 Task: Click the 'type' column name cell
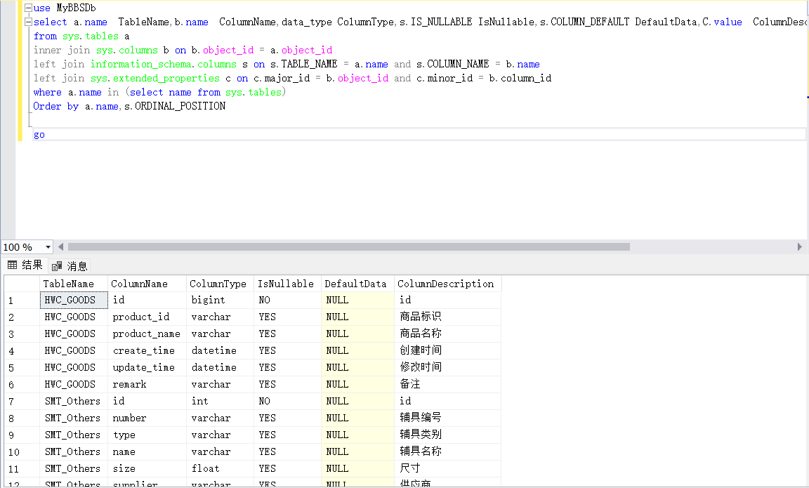[147, 435]
